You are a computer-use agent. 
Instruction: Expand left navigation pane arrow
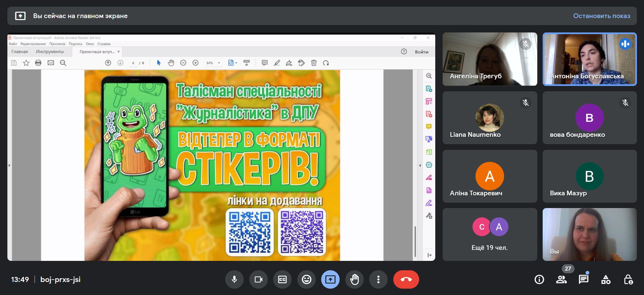[x=9, y=165]
